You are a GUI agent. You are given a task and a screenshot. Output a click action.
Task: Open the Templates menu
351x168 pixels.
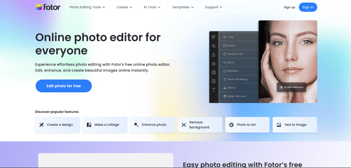[183, 7]
